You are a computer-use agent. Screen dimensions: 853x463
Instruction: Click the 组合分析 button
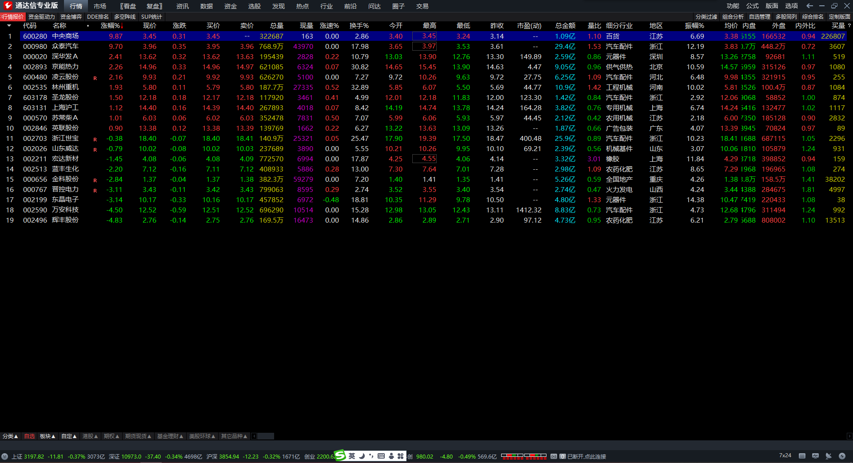733,16
